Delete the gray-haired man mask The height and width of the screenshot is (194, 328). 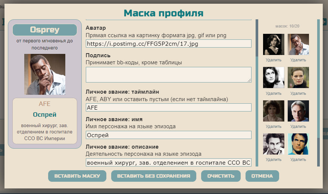click(x=298, y=126)
